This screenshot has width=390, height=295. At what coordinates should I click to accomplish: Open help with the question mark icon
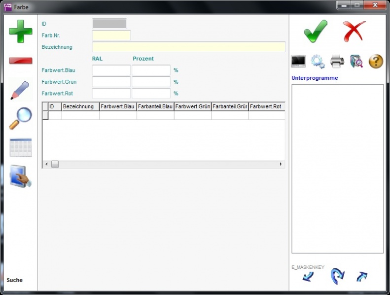click(x=376, y=62)
